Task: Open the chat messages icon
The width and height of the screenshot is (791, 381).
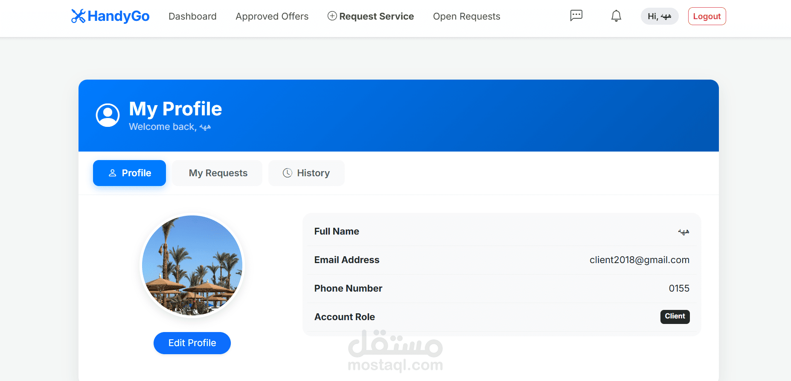Action: coord(576,16)
